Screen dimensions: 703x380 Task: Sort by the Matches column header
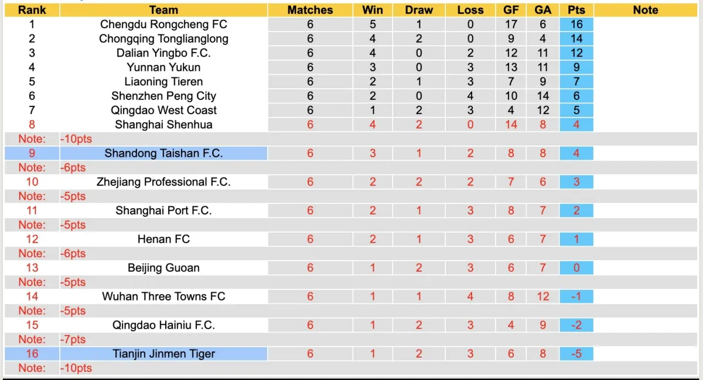click(310, 10)
